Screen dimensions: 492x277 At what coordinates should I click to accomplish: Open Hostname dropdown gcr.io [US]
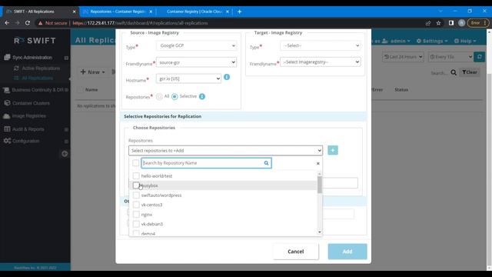tap(188, 78)
